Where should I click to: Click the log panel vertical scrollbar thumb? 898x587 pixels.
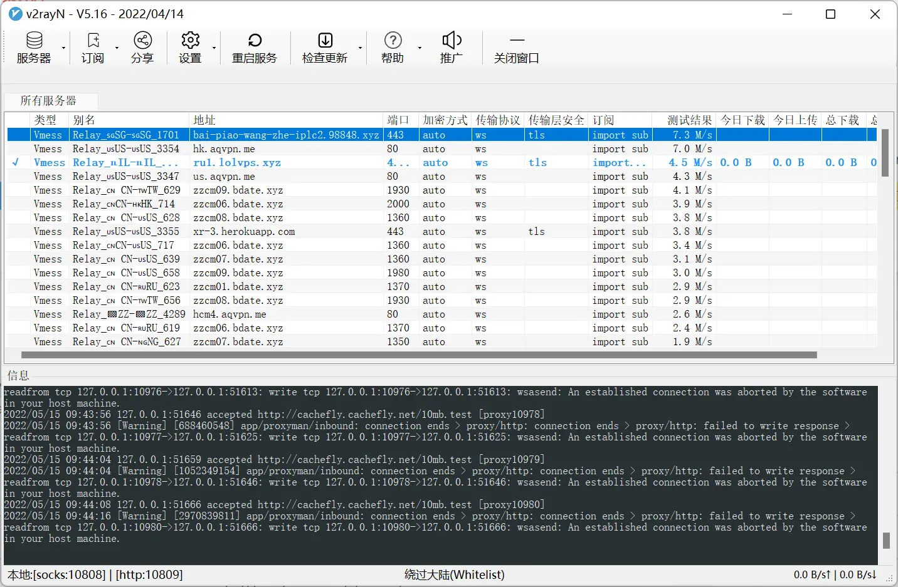pos(886,540)
